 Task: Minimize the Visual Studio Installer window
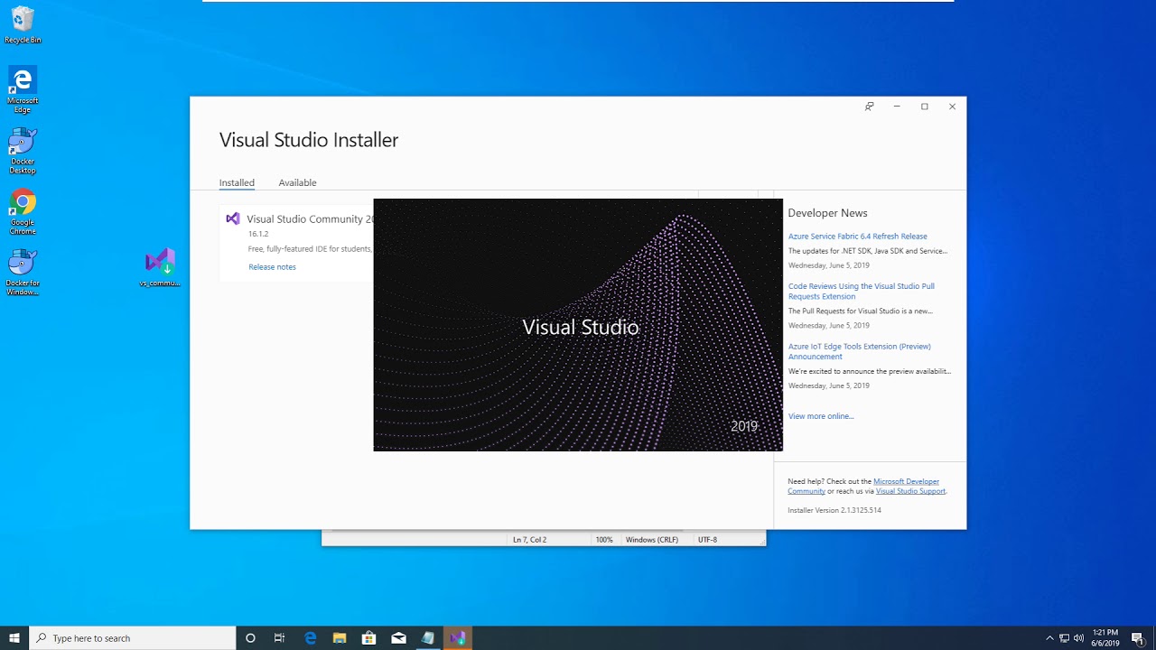pos(897,107)
